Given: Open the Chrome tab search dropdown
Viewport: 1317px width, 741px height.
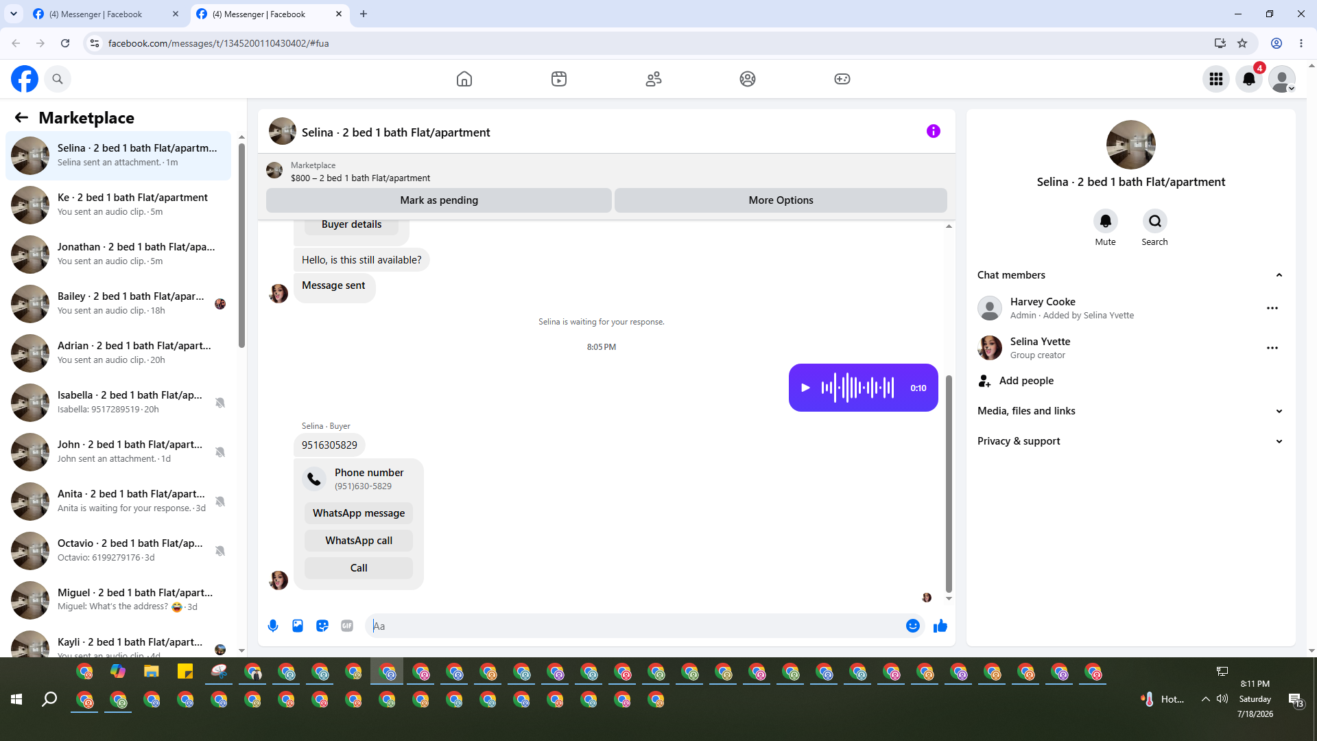Looking at the screenshot, I should [x=14, y=14].
